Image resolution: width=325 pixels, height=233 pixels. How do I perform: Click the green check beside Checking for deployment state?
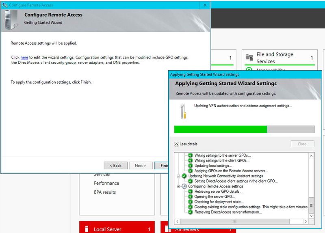pyautogui.click(x=190, y=202)
